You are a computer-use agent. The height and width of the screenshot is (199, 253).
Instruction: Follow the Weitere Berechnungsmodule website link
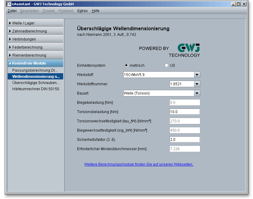click(139, 164)
